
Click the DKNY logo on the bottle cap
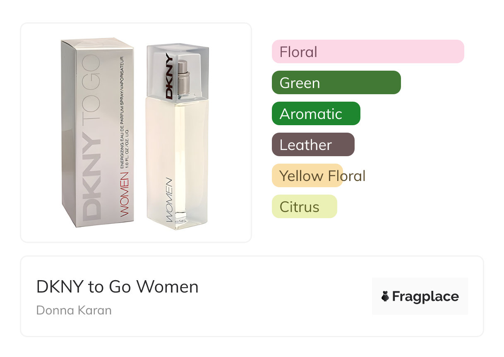(x=170, y=76)
